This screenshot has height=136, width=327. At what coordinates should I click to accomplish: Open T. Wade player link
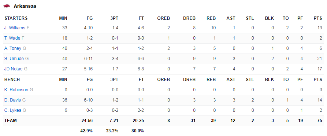pos(12,38)
